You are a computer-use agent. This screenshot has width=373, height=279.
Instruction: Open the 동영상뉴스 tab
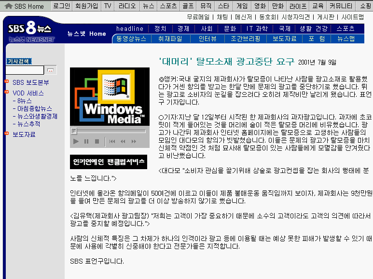131,39
